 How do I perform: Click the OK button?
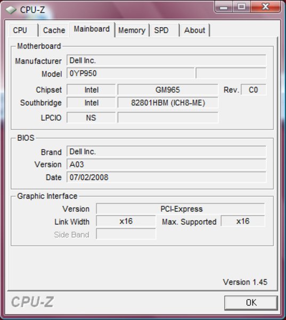251,302
